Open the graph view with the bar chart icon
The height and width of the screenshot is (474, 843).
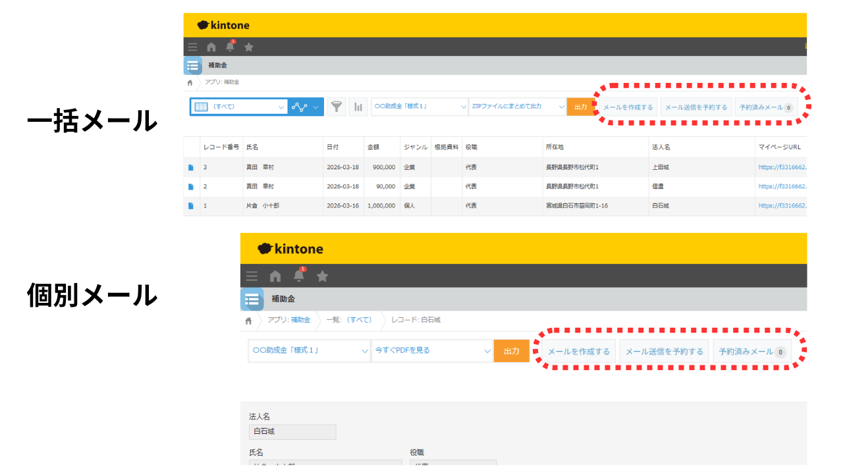tap(358, 106)
